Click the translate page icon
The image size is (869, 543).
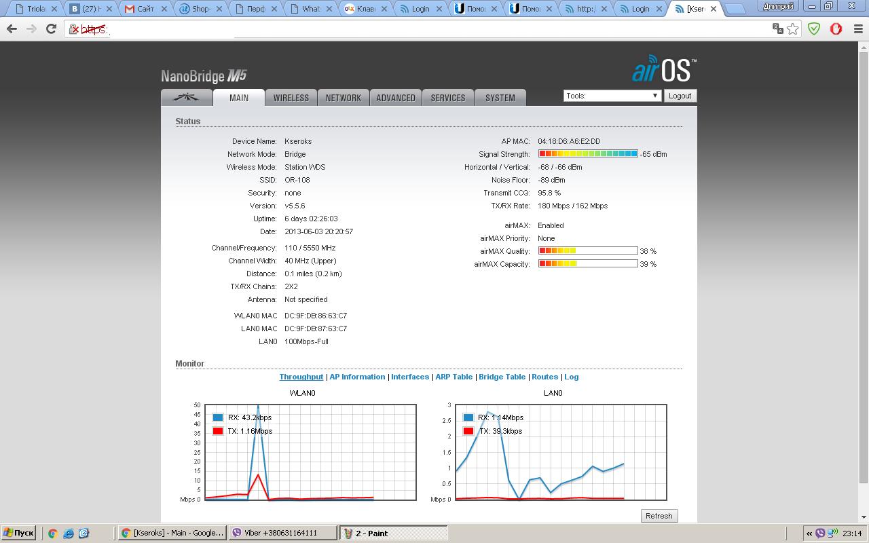coord(778,29)
